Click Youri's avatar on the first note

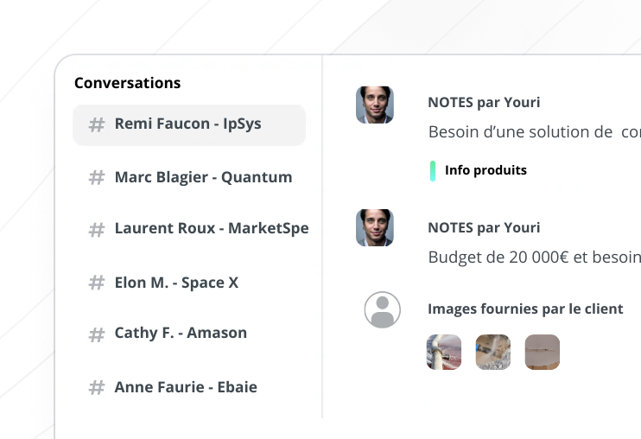point(375,105)
